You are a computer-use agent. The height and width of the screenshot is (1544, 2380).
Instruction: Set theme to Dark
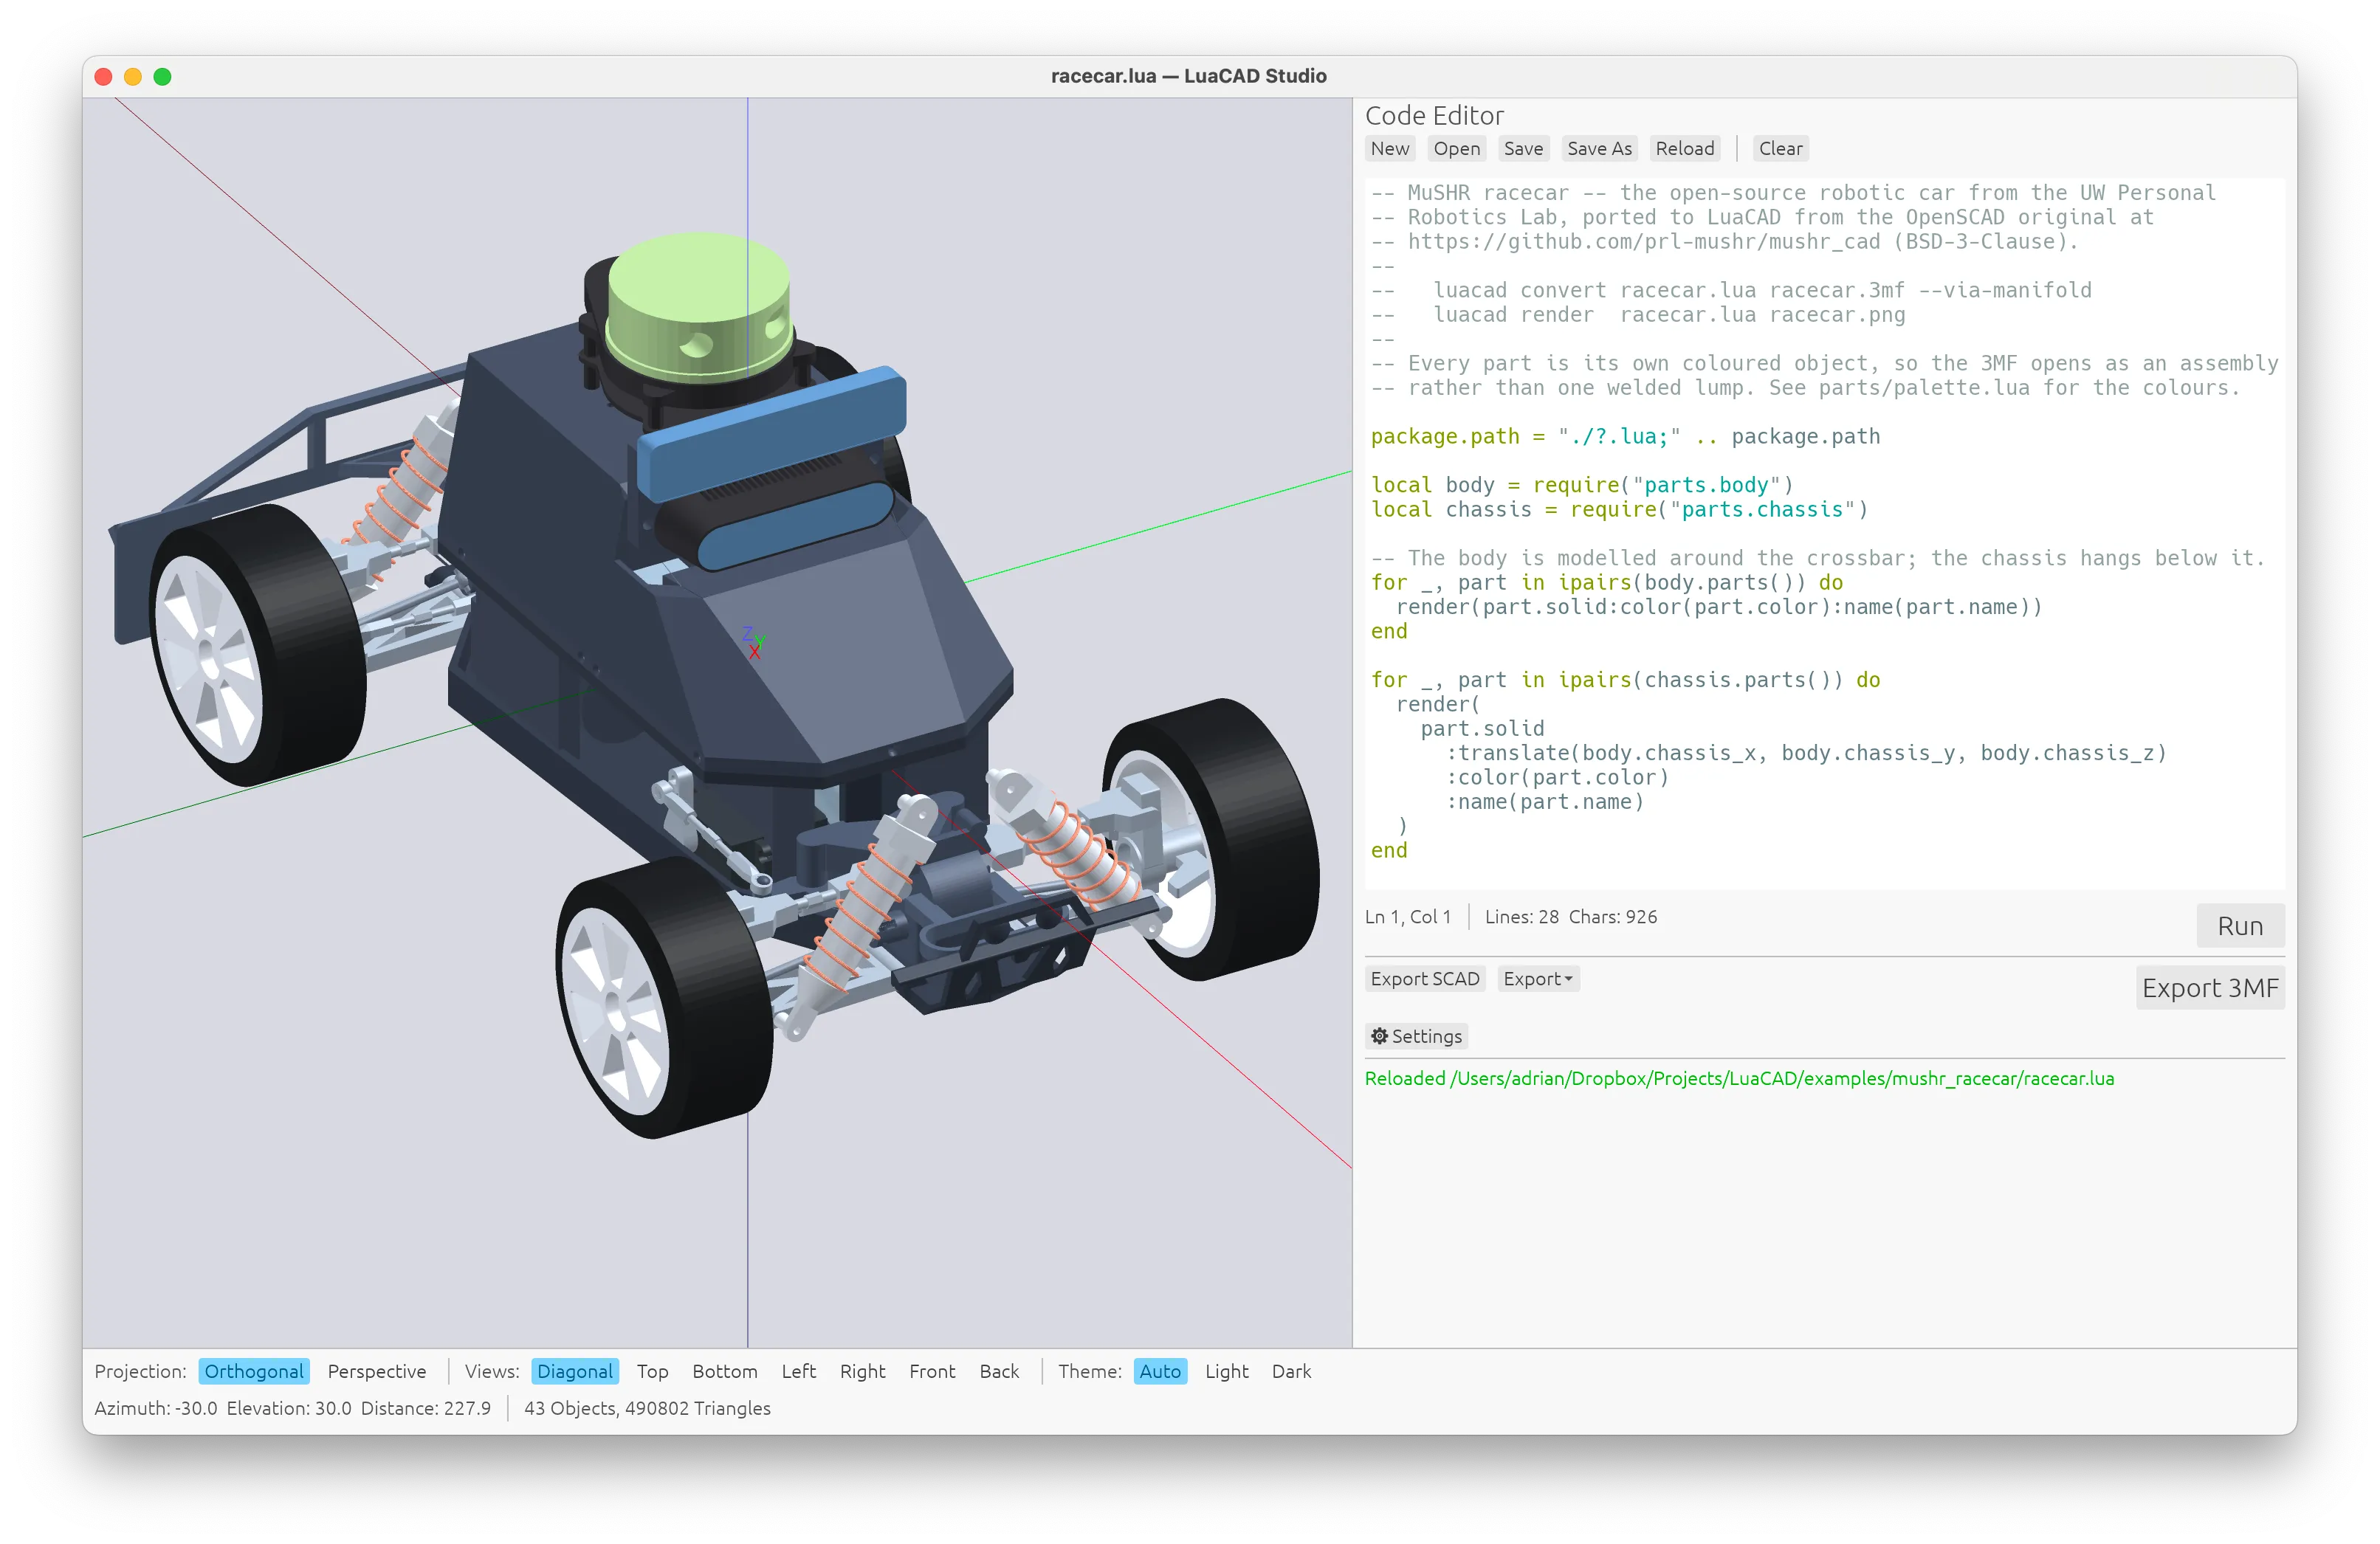1291,1371
